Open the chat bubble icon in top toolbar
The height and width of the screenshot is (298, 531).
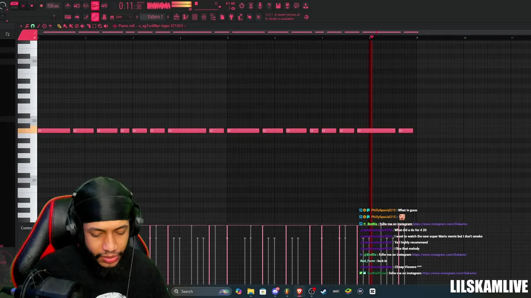tap(296, 6)
